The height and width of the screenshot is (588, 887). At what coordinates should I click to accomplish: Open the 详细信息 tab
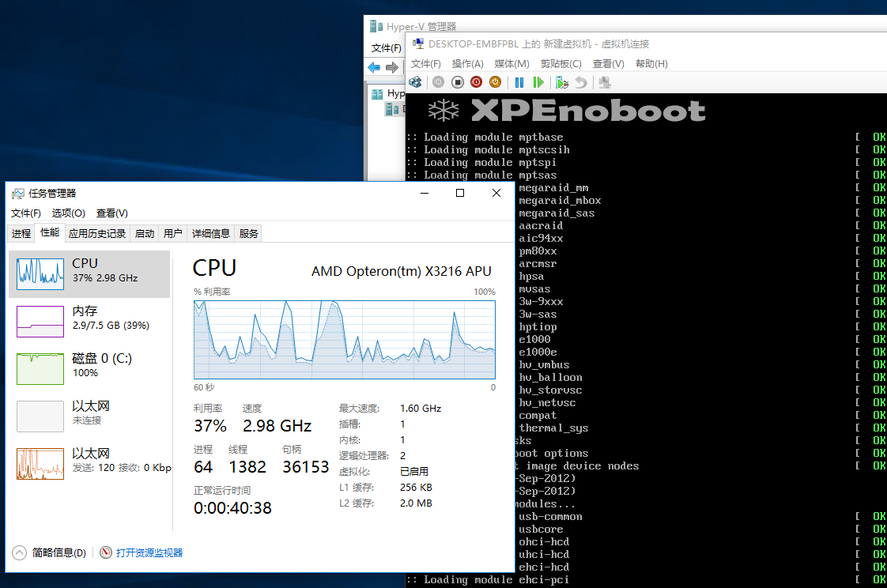(211, 233)
